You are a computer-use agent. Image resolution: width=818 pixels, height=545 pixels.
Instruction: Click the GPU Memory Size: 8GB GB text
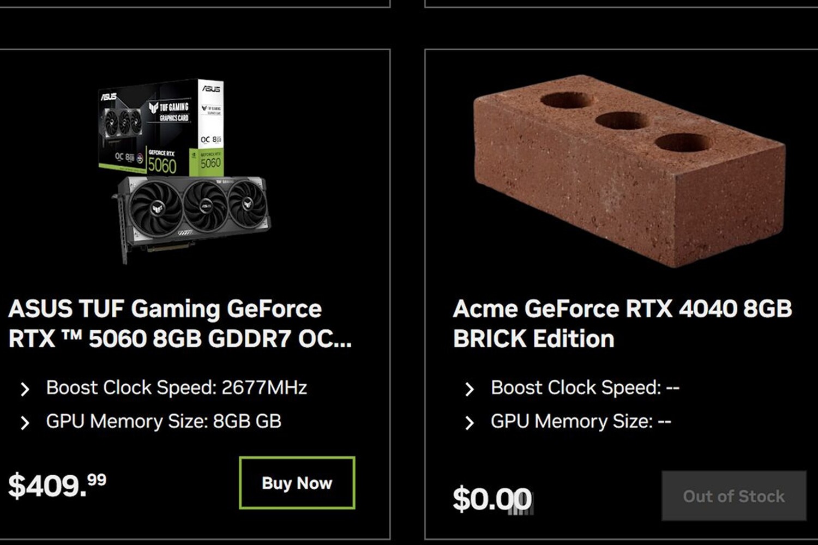[164, 422]
